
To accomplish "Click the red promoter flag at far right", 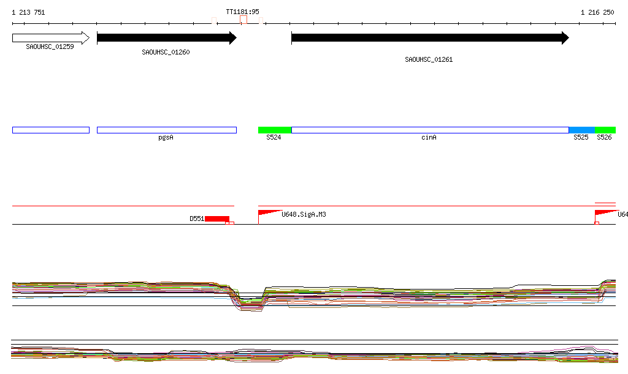I will (605, 213).
